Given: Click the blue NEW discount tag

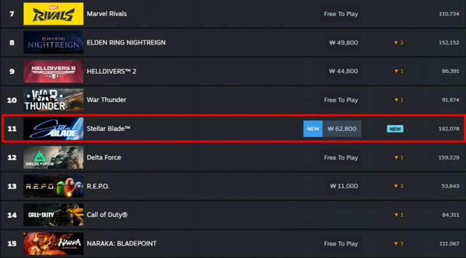Looking at the screenshot, I should [x=312, y=129].
